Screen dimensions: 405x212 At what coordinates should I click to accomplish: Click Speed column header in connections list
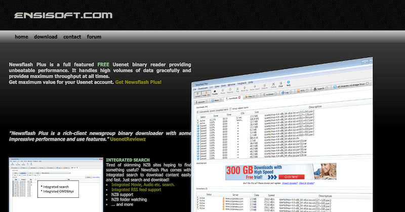pyautogui.click(x=271, y=195)
